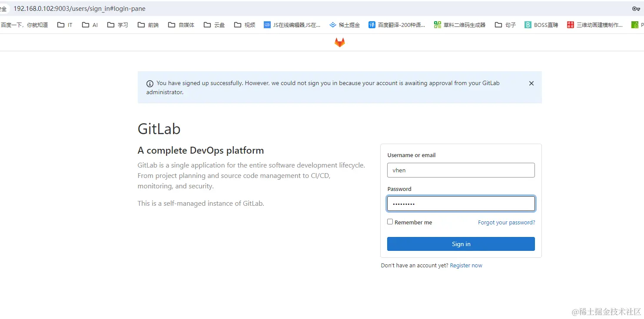The image size is (644, 319).
Task: Click the Sign in button
Action: [x=461, y=244]
